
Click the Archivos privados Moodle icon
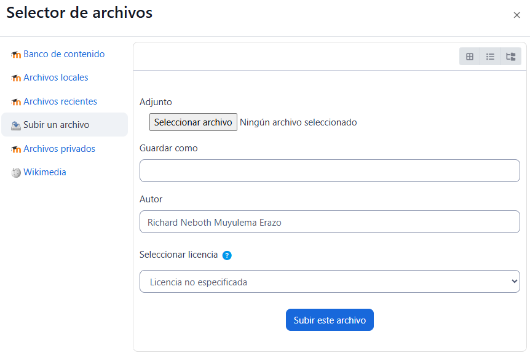coord(16,149)
